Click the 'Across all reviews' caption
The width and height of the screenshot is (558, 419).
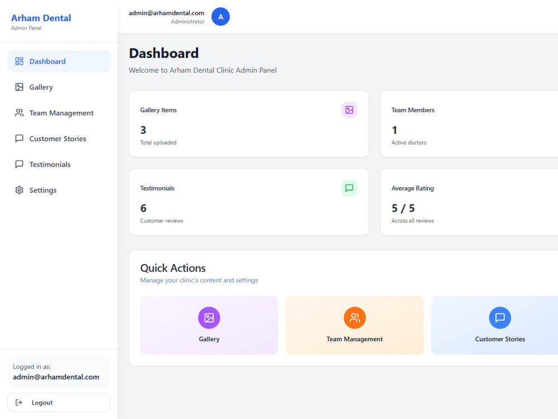tap(412, 221)
